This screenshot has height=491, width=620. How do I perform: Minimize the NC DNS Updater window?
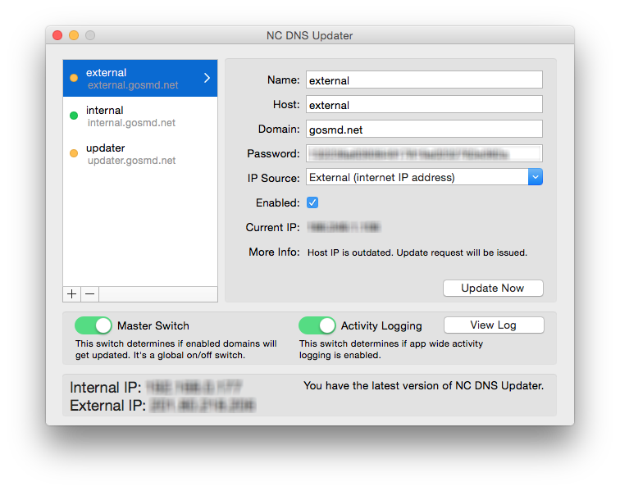[x=74, y=35]
